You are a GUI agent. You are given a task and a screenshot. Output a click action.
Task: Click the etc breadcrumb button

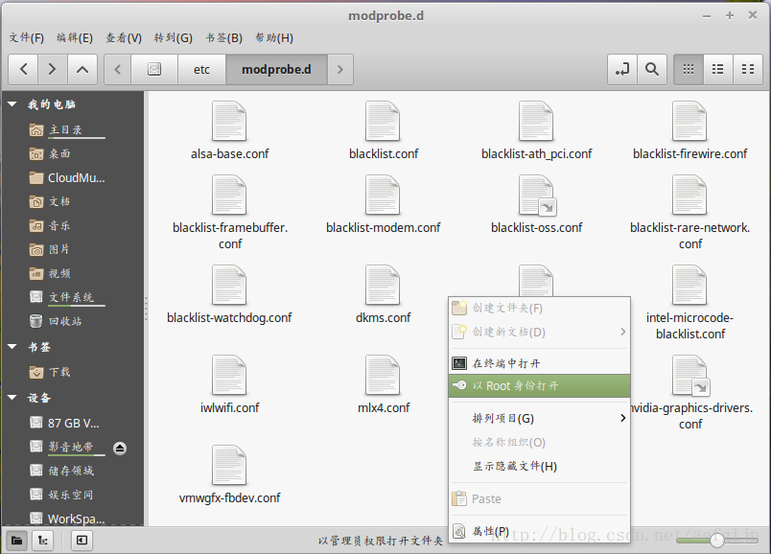point(201,69)
